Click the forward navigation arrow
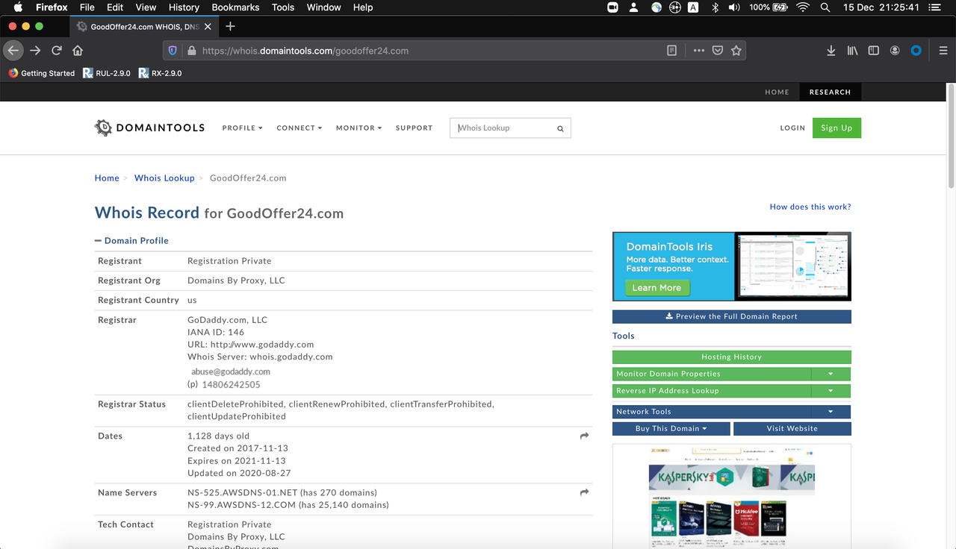956x549 pixels. coord(35,51)
